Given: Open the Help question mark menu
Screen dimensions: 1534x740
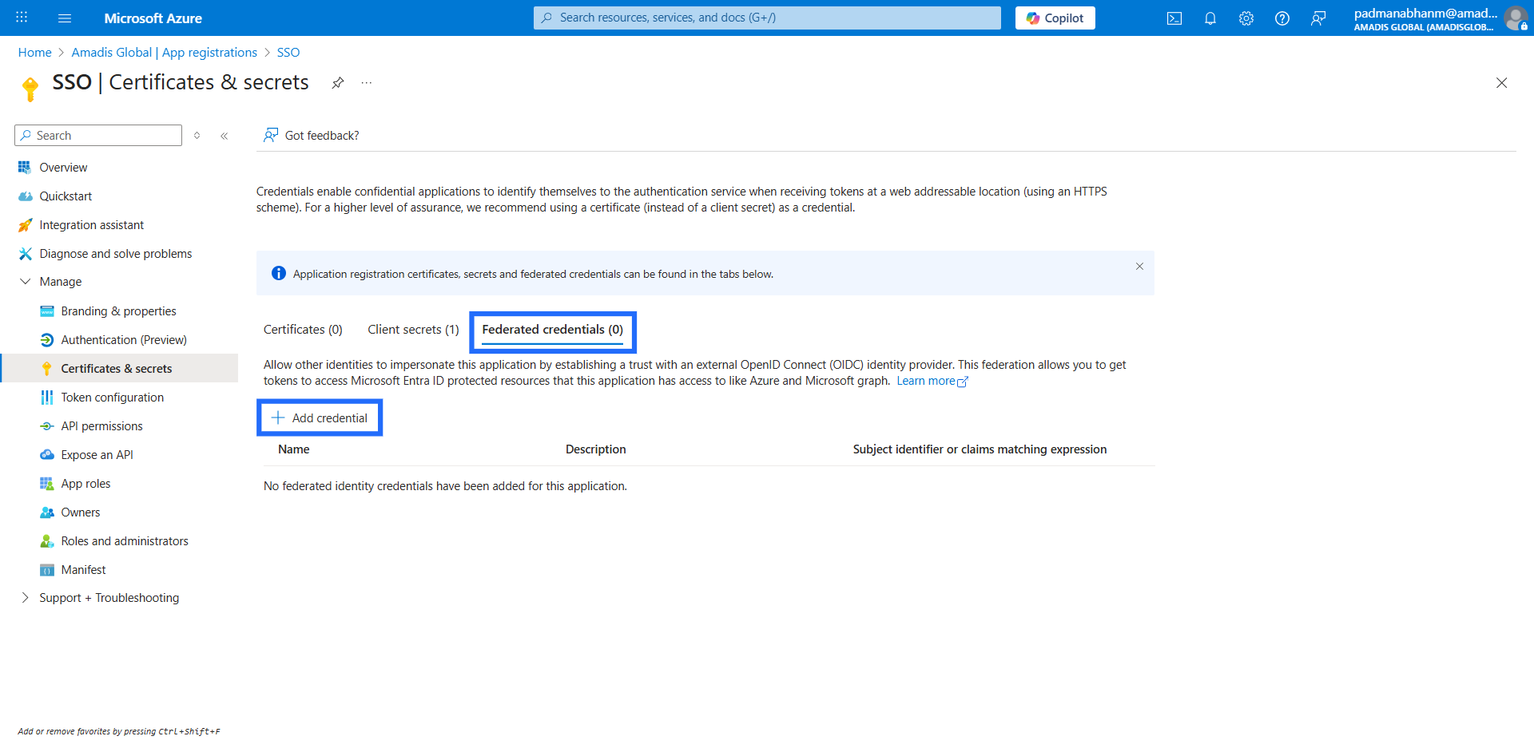Looking at the screenshot, I should [x=1282, y=18].
